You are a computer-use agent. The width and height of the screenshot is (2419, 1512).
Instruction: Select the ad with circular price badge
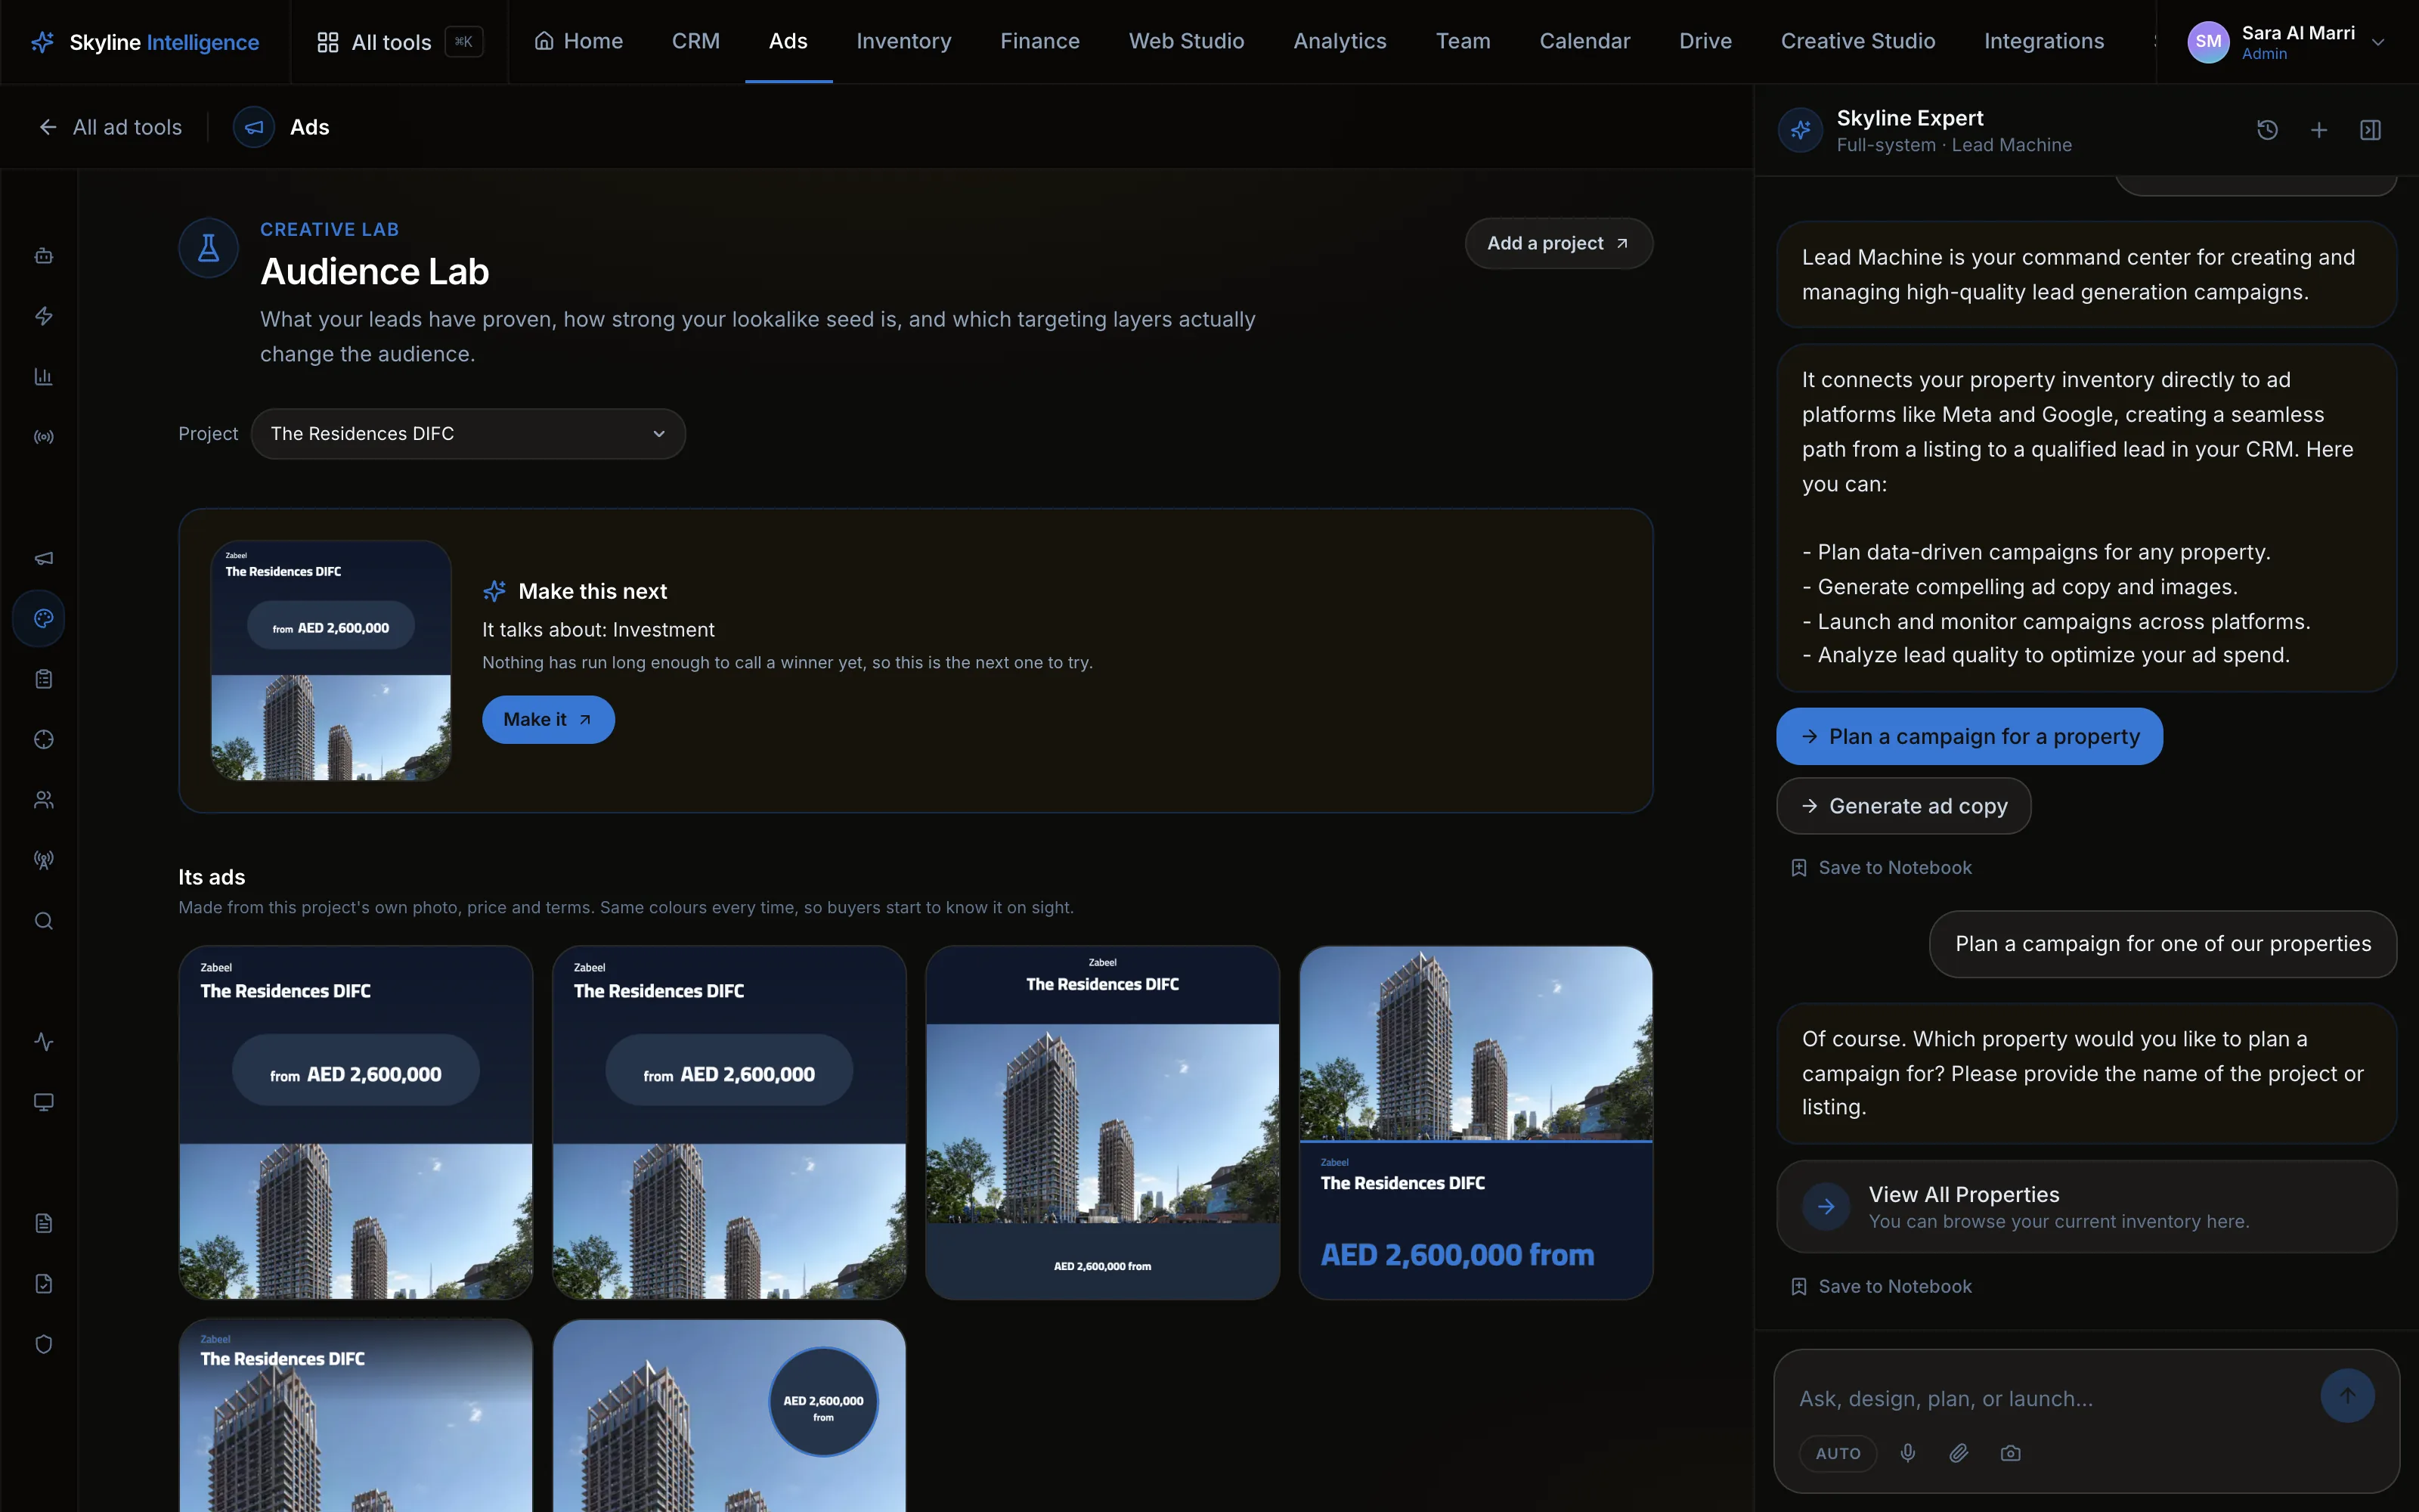[x=729, y=1415]
